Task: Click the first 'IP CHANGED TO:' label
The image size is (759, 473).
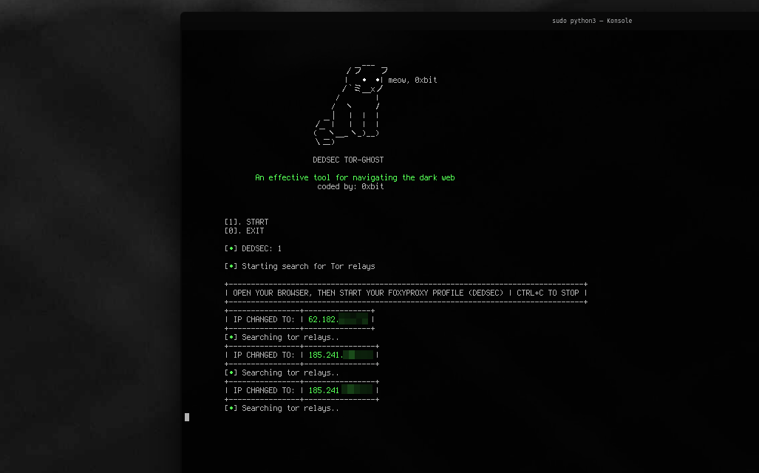Action: coord(264,319)
